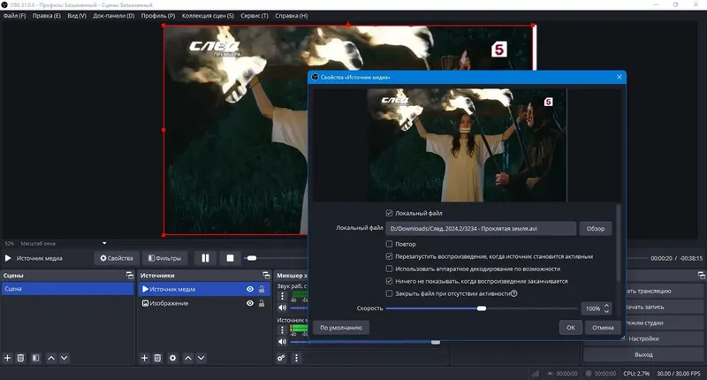
Task: Open Правка menu
Action: tap(47, 15)
